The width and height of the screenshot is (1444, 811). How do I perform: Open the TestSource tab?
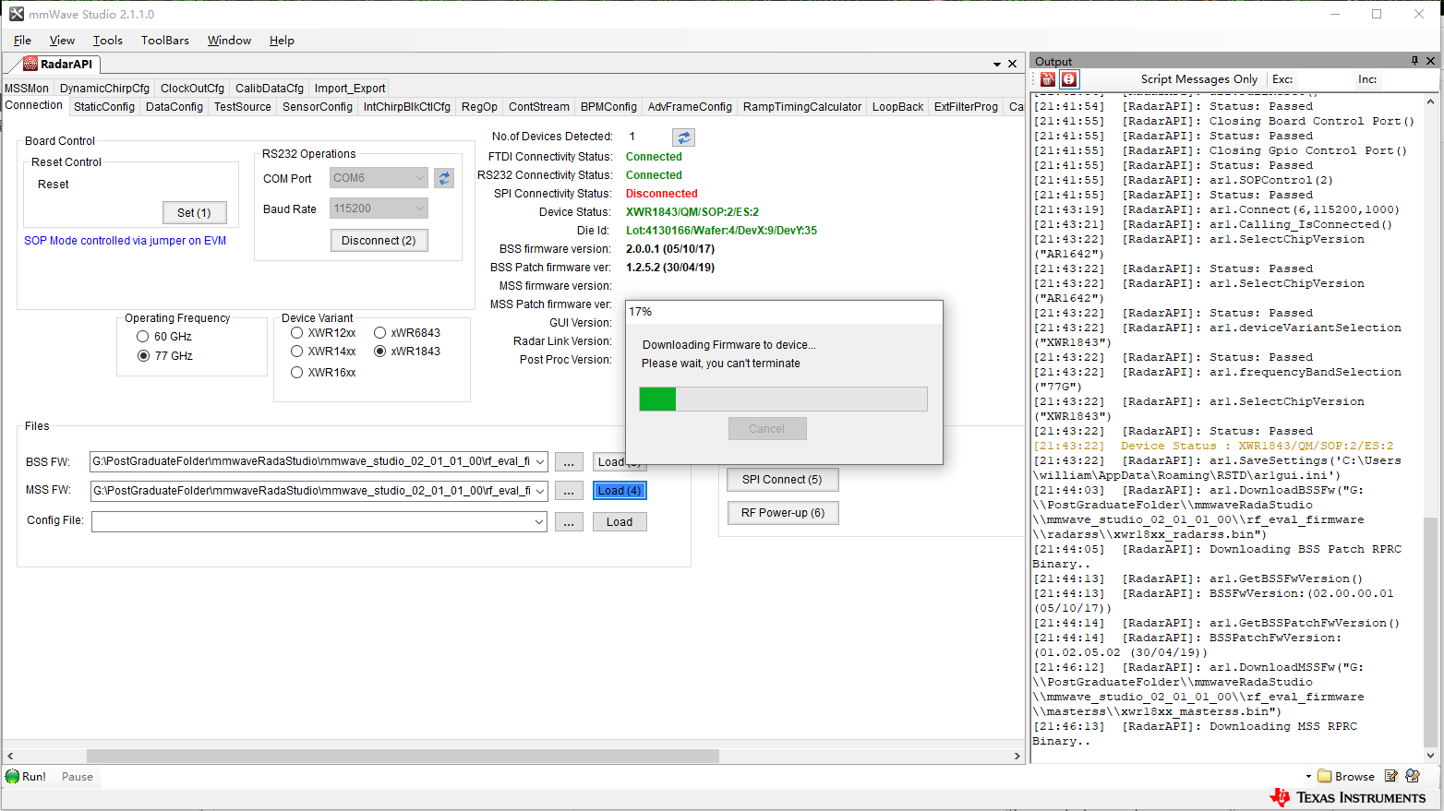click(243, 107)
